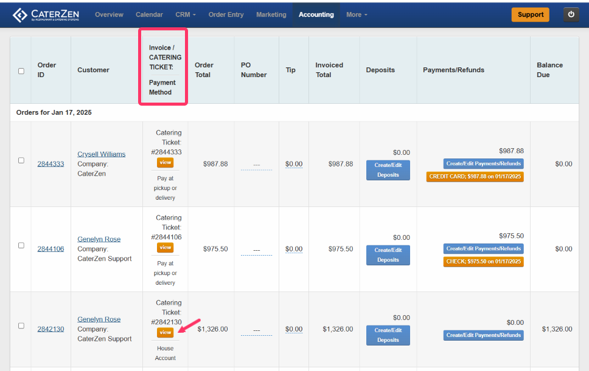589x371 pixels.
Task: Open Genelyn Rose link for order 2844106
Action: pos(99,239)
